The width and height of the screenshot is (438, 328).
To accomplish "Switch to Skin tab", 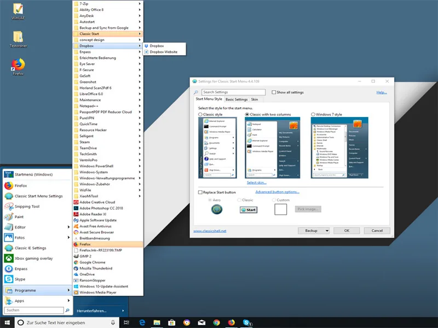I will [254, 99].
